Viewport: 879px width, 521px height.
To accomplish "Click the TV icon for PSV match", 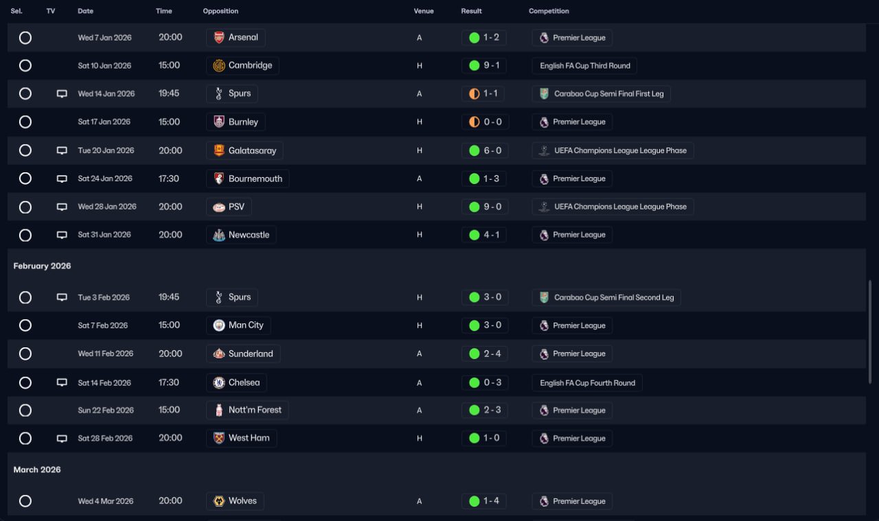I will pos(62,207).
